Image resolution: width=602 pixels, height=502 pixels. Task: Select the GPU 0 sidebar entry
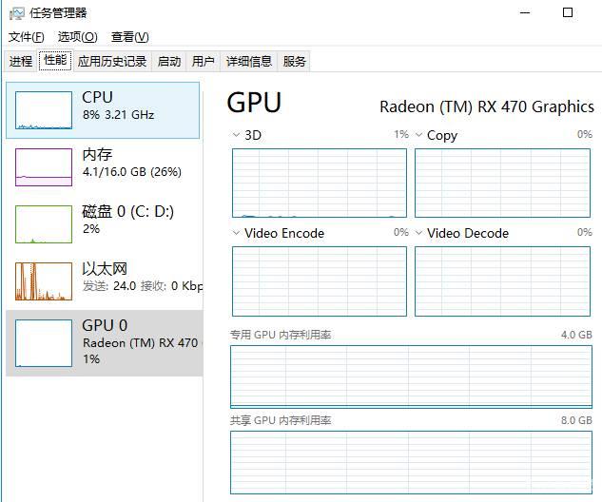[x=105, y=342]
